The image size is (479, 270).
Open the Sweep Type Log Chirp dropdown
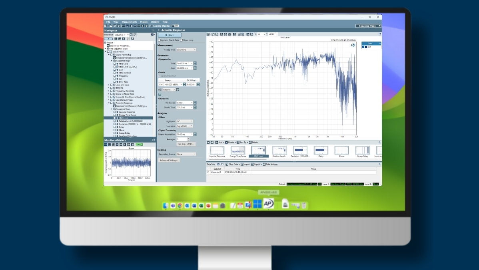pyautogui.click(x=186, y=50)
